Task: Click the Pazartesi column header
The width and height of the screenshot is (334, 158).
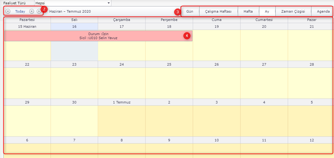Action: (27, 20)
